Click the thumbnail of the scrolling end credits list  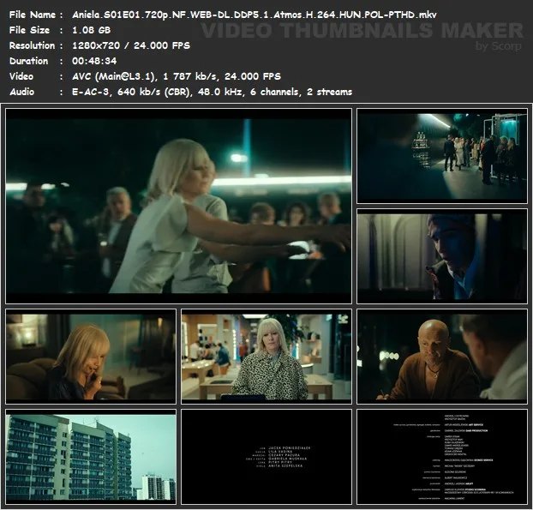tap(442, 457)
